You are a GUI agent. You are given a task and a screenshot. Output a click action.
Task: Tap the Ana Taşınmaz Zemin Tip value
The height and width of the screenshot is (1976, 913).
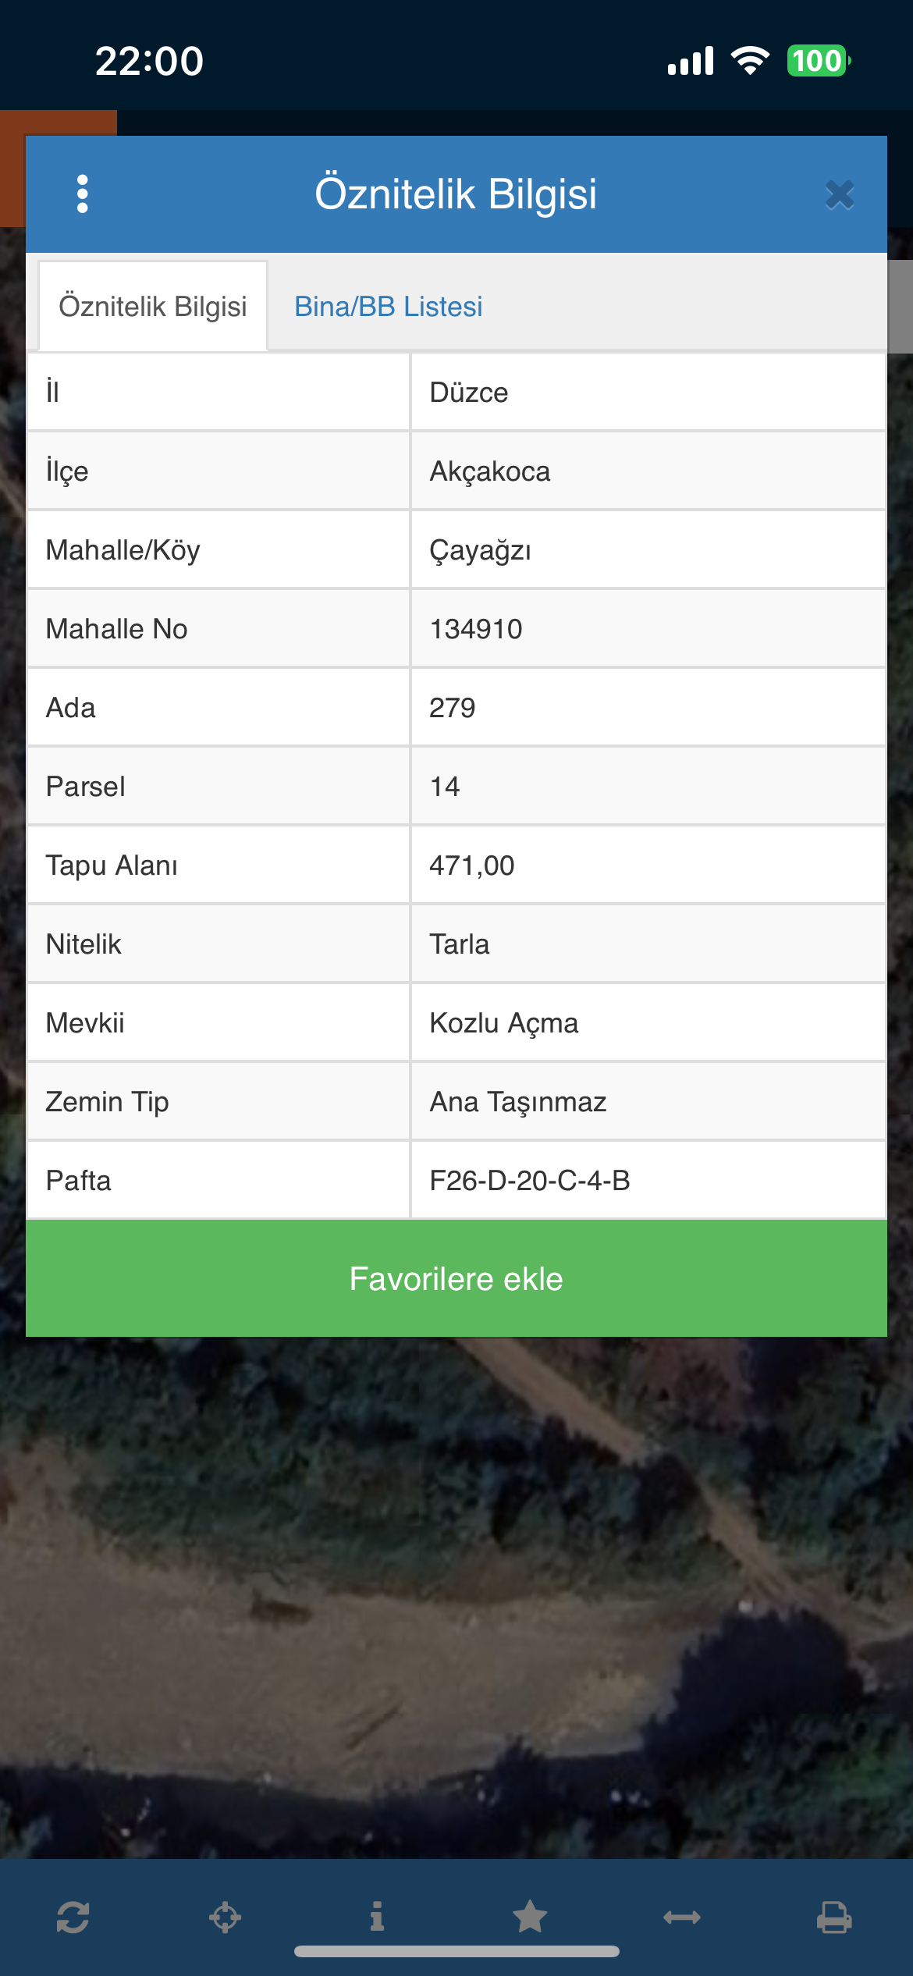(518, 1102)
